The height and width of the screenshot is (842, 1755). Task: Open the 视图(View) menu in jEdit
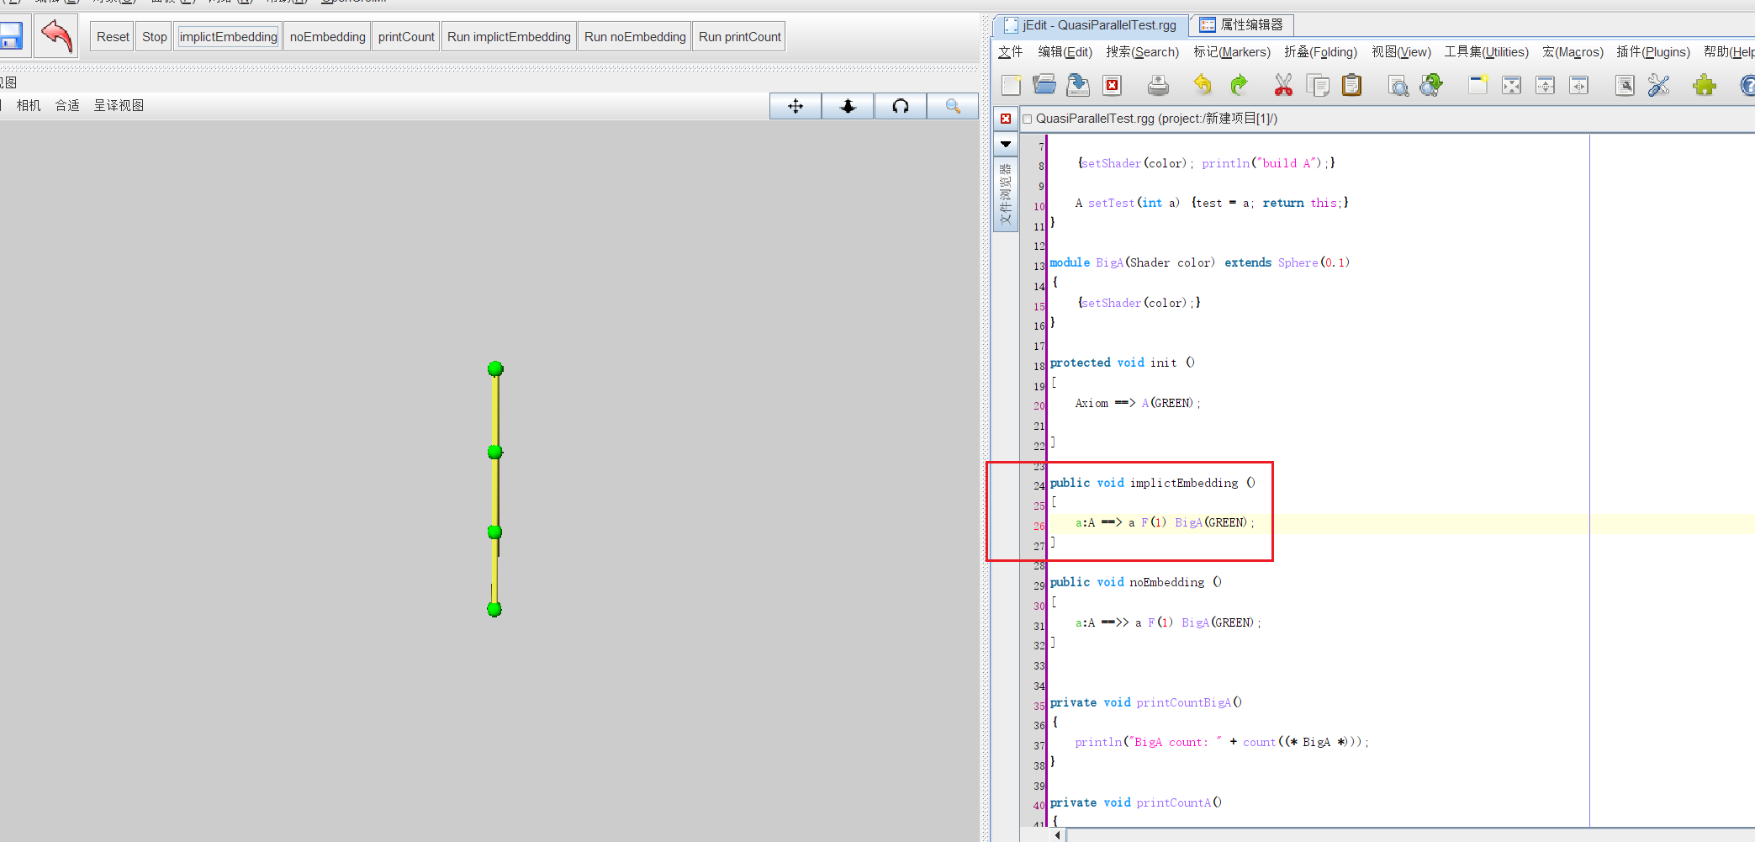click(x=1401, y=52)
